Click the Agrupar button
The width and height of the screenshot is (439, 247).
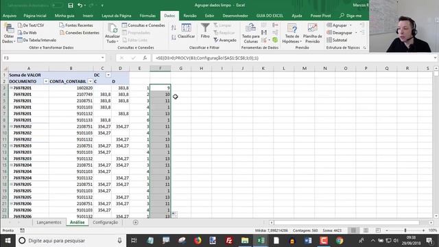point(337,25)
